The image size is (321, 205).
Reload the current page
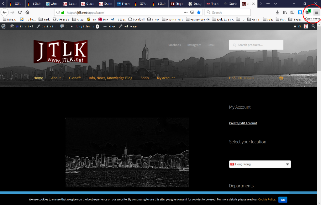click(x=20, y=12)
